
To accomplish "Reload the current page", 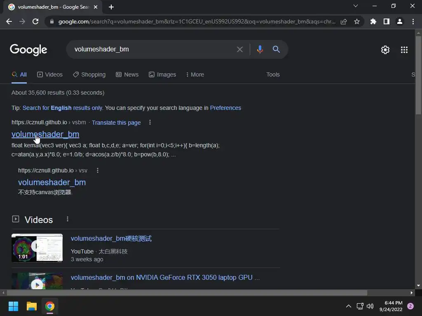I will [35, 21].
